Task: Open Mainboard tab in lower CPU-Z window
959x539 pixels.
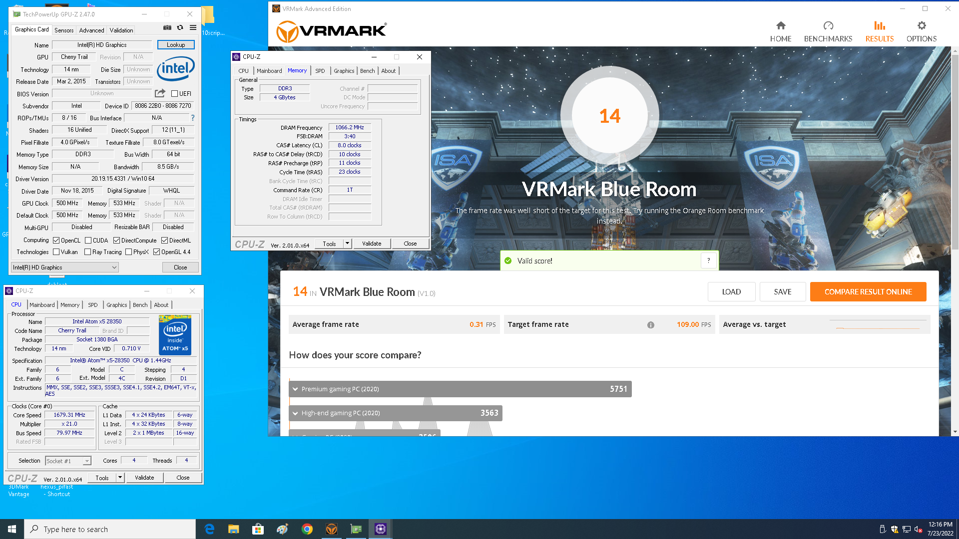Action: [42, 305]
